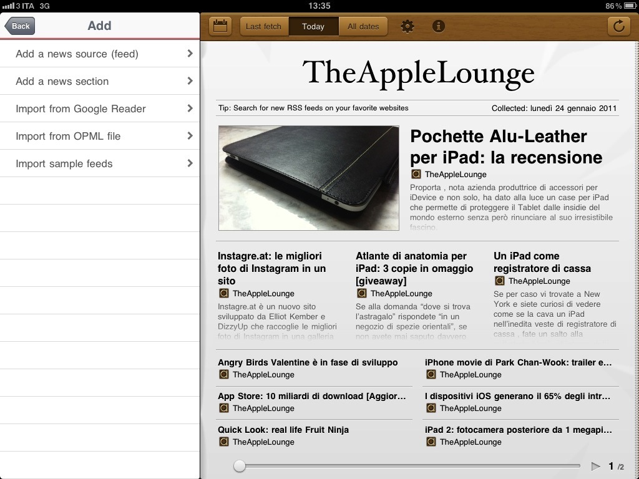Open iPhone movie di Park Chan-Wook article
The width and height of the screenshot is (639, 479).
(x=518, y=362)
